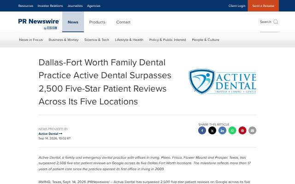295x184 pixels.
Task: Share article on Facebook
Action: (x=202, y=131)
